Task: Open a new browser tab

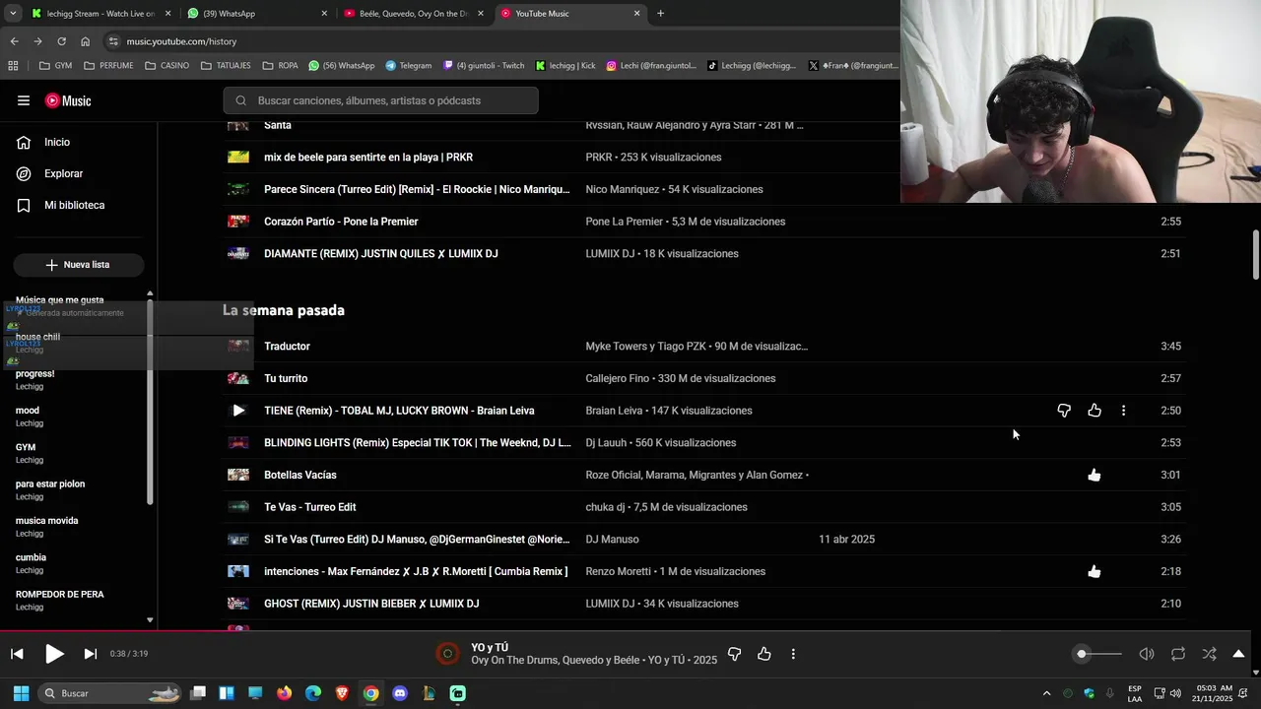Action: coord(660,14)
